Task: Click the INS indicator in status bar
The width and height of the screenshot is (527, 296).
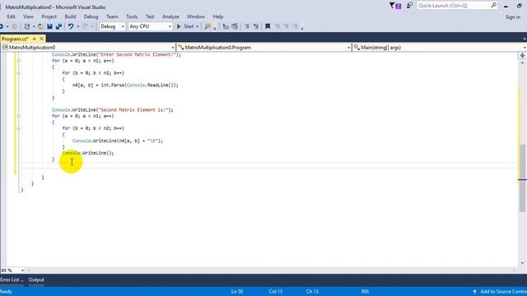Action: coord(365,292)
